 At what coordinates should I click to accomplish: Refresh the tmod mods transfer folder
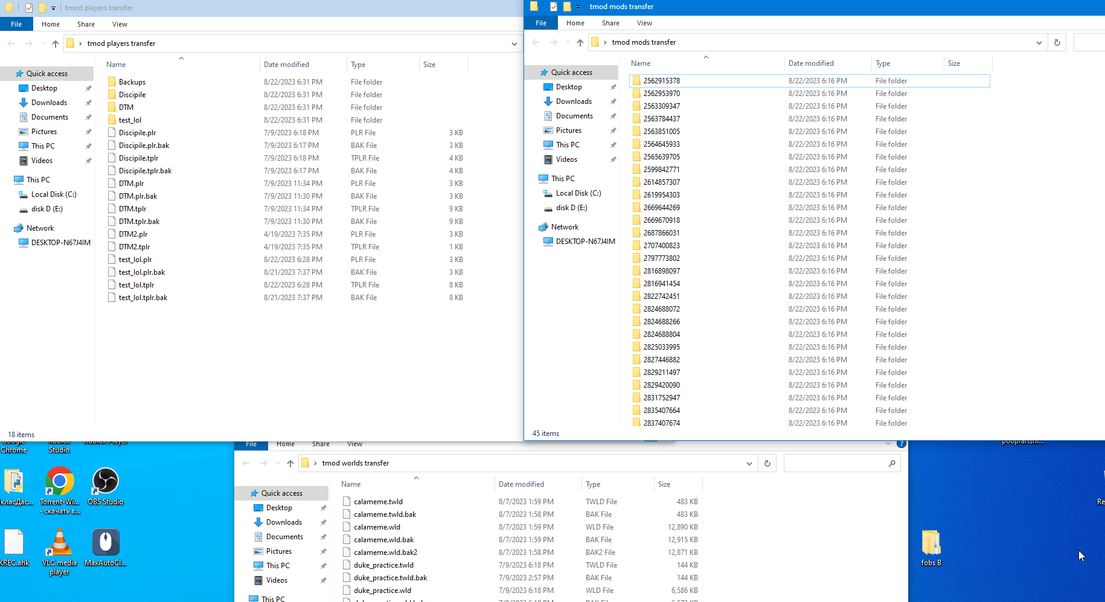(1057, 42)
